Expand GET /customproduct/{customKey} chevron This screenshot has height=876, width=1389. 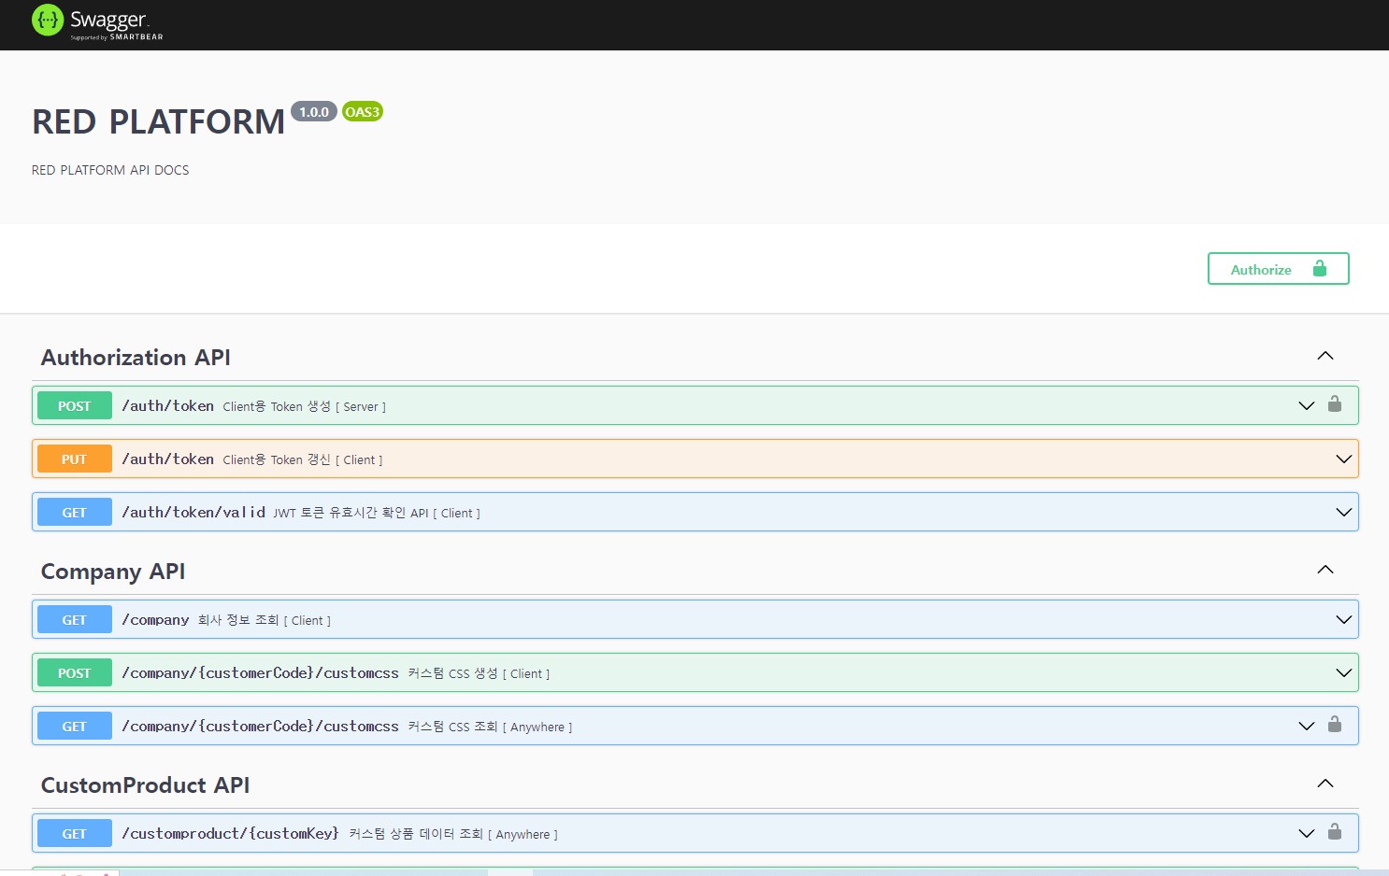coord(1307,833)
